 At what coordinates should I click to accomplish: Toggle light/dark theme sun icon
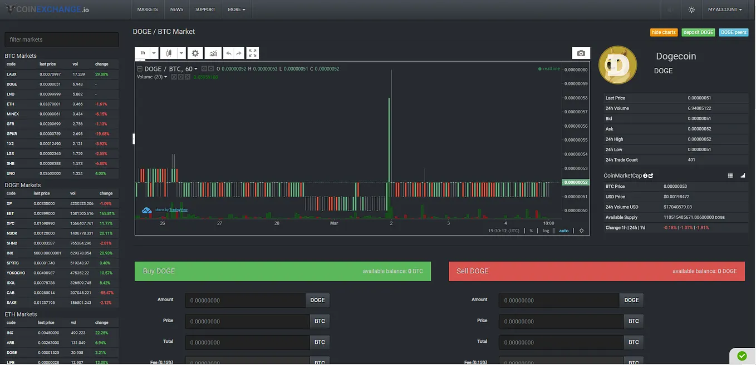pos(691,9)
